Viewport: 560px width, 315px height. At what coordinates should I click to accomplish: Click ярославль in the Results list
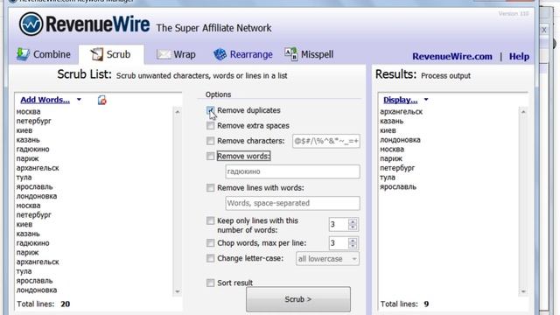coord(398,186)
